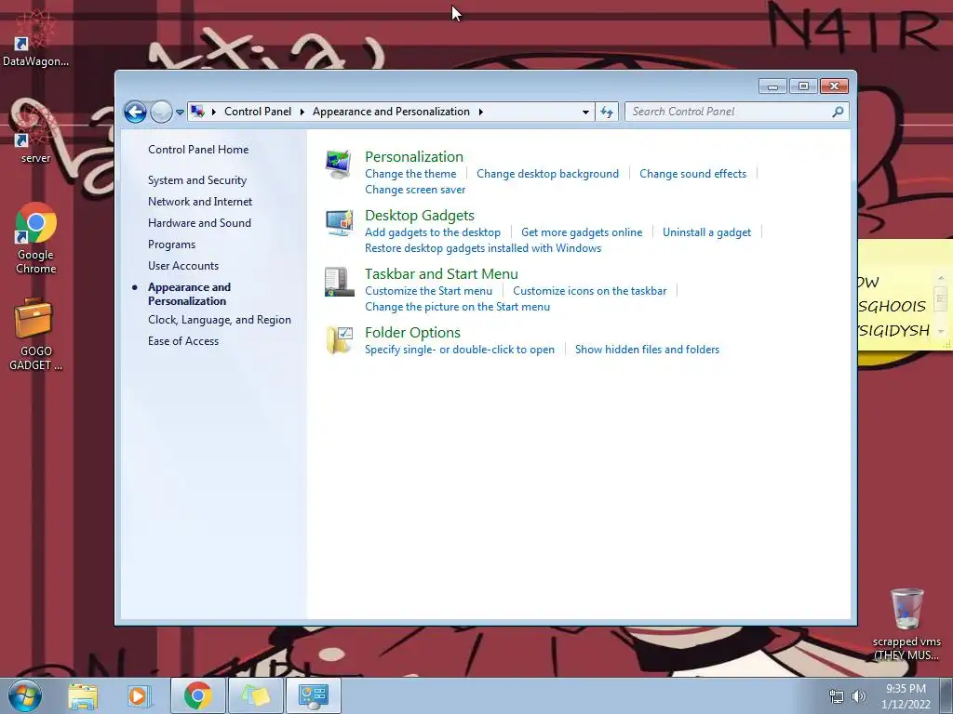The width and height of the screenshot is (953, 714).
Task: Click Uninstall a gadget
Action: 706,231
